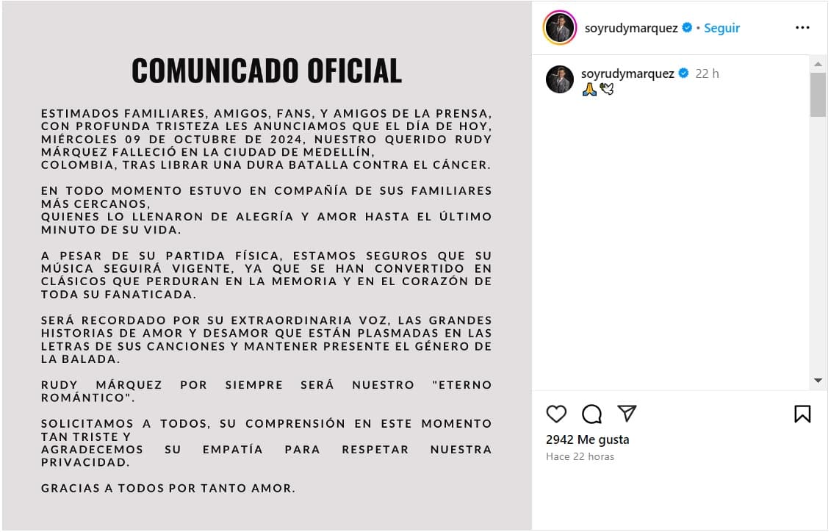Like the post with the heart icon
This screenshot has width=831, height=532.
(556, 414)
